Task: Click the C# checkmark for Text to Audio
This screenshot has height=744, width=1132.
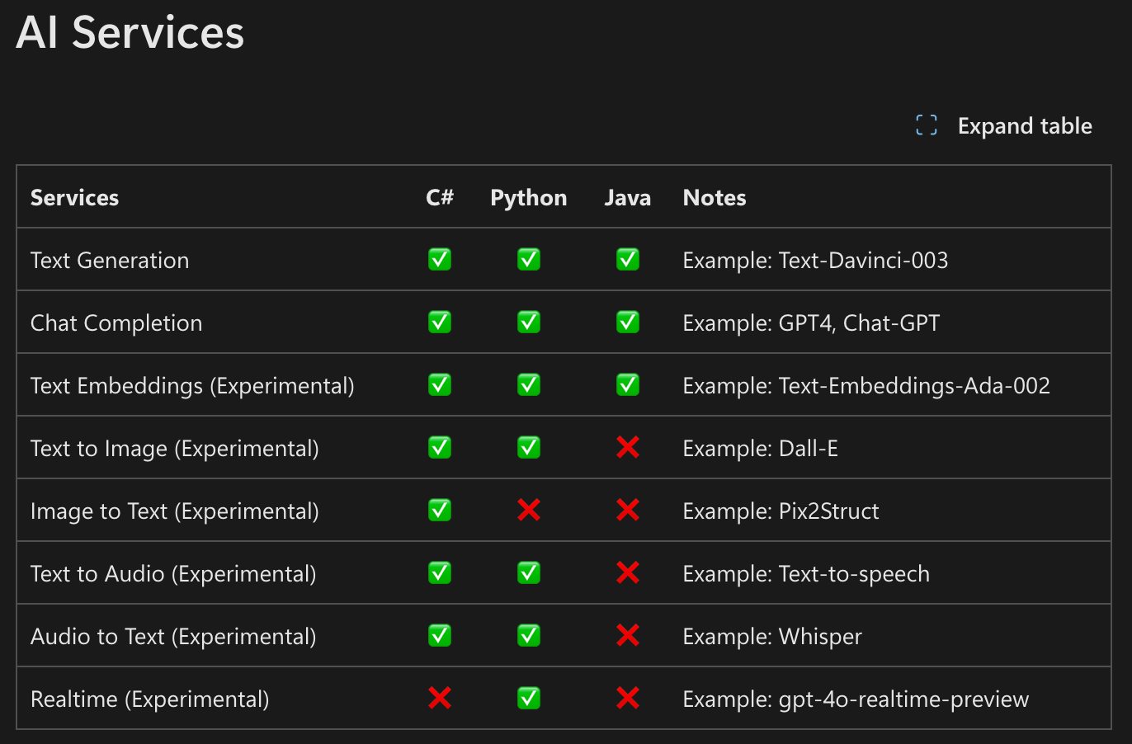Action: tap(440, 573)
